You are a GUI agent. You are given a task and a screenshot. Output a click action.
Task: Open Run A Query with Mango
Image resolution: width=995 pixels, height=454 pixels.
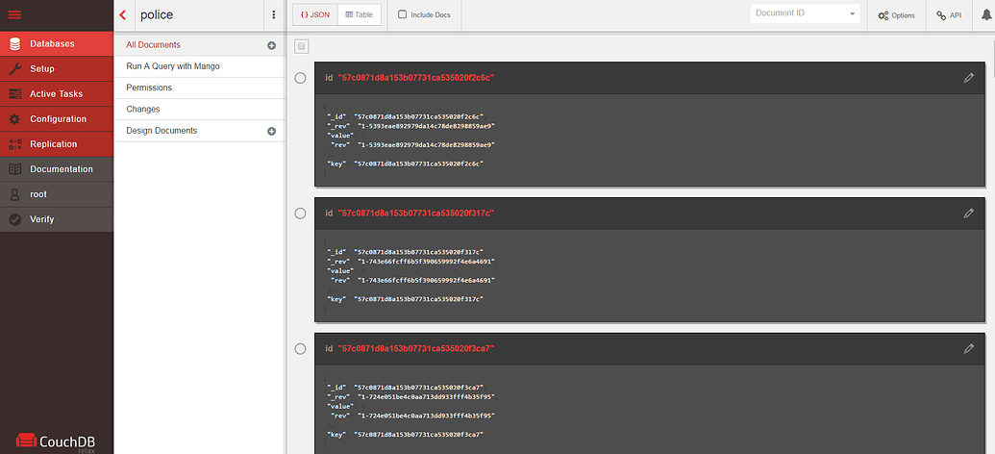[x=173, y=66]
